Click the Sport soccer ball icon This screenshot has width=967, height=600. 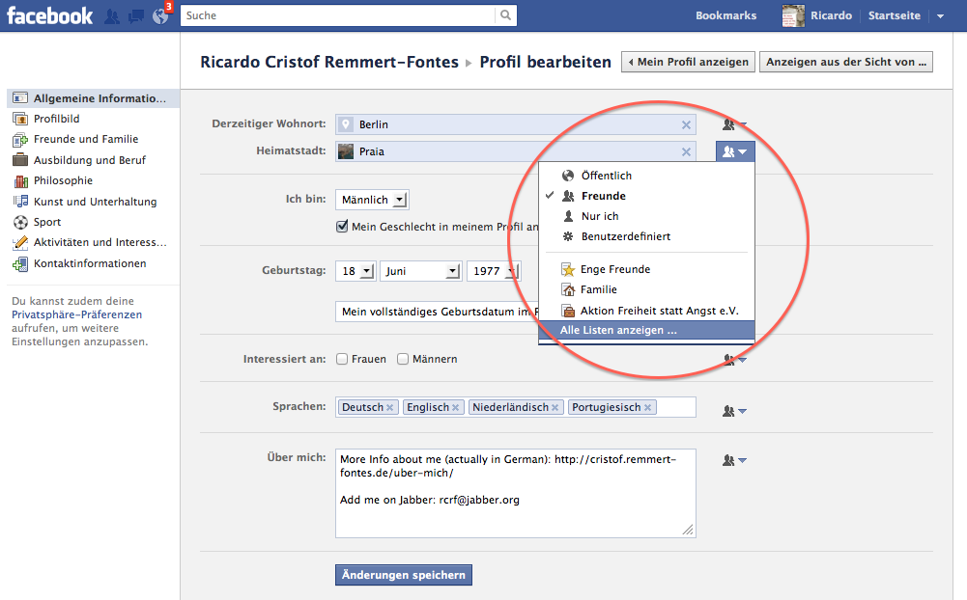coord(20,222)
